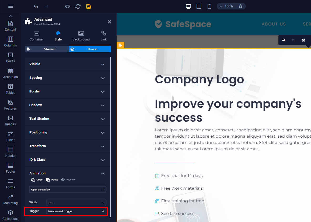
Task: Select the Element sub-tab
Action: tap(90, 49)
